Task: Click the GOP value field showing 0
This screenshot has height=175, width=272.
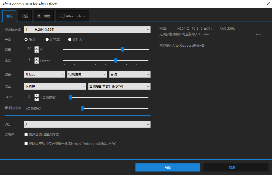Action: tap(29, 97)
